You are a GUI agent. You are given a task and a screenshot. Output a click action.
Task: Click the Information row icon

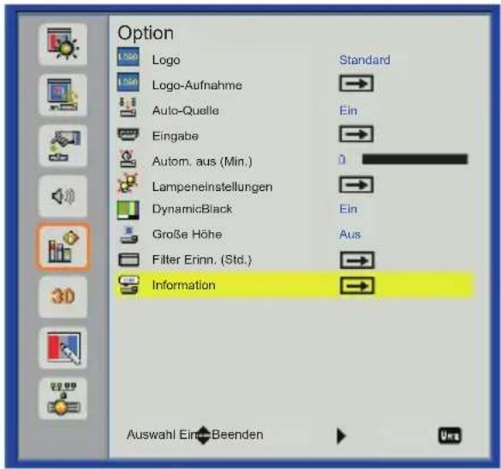point(128,285)
